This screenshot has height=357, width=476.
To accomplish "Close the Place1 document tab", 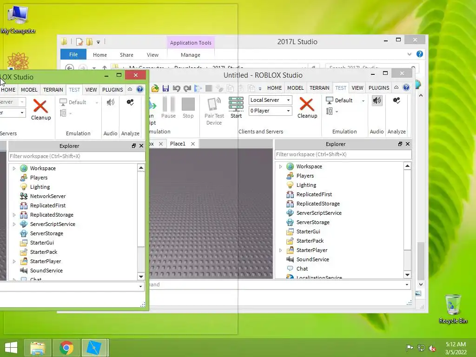I will click(193, 144).
